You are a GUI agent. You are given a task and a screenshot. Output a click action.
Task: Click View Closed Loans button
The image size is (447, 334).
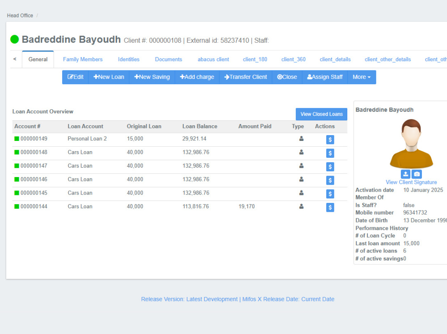[x=321, y=114]
